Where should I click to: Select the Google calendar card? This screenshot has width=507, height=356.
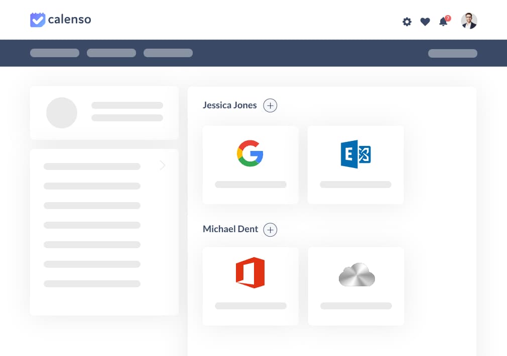click(250, 164)
